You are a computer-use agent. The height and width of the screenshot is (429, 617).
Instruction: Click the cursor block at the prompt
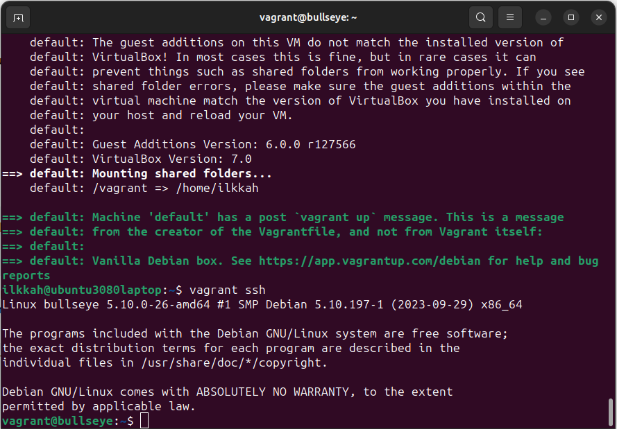144,421
